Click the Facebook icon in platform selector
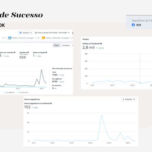Viewport: 152px width, 152px height. [x=21, y=33]
